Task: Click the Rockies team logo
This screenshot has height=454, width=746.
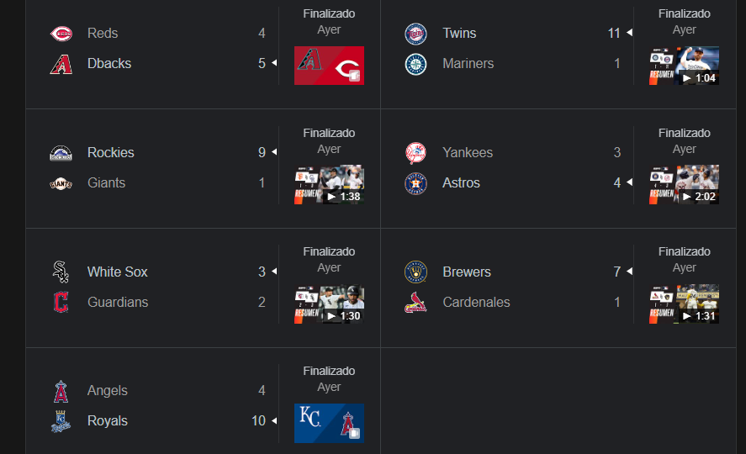Action: (61, 153)
